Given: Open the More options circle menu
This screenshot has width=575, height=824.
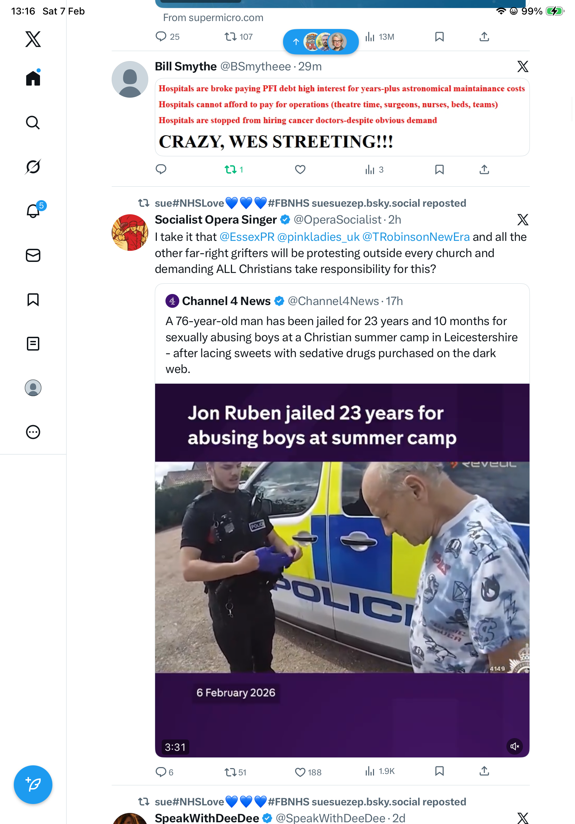Looking at the screenshot, I should click(x=33, y=432).
